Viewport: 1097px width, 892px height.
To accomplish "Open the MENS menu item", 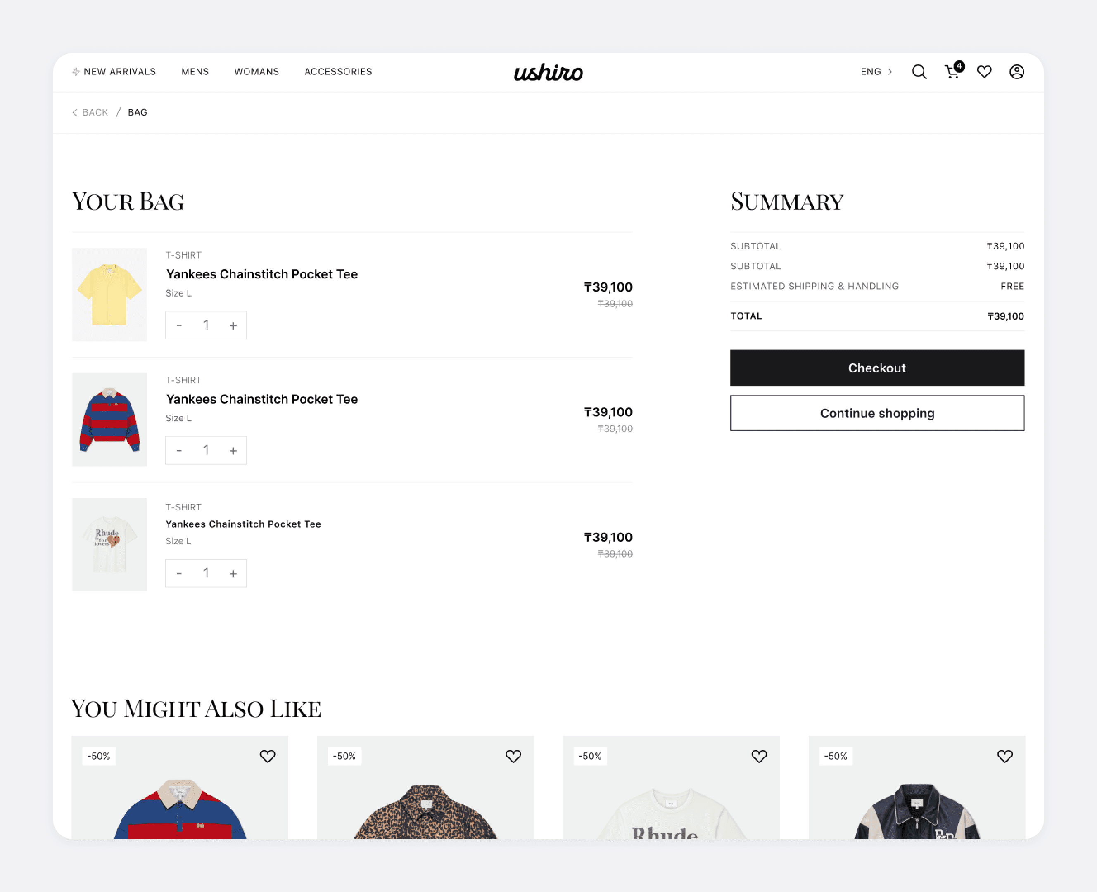I will click(x=195, y=72).
